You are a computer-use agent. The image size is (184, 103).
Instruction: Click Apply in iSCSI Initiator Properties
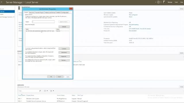tap(68, 77)
